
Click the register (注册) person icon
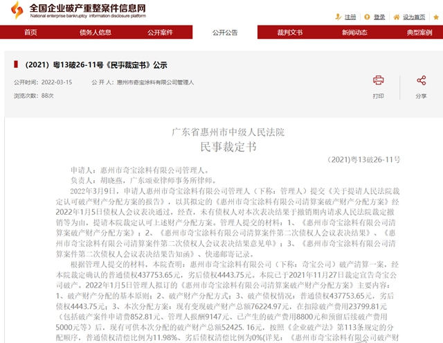coord(338,17)
